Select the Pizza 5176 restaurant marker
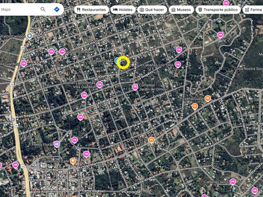The width and height of the screenshot is (263, 197). [x=152, y=139]
